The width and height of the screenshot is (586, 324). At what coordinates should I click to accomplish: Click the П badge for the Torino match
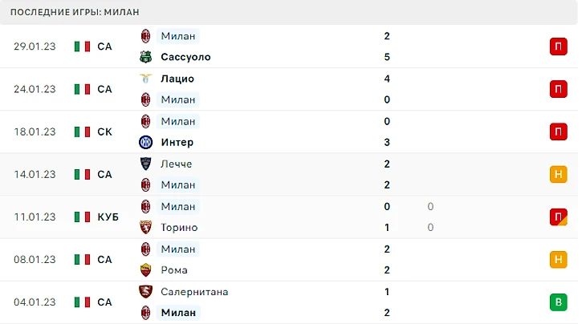tap(559, 217)
